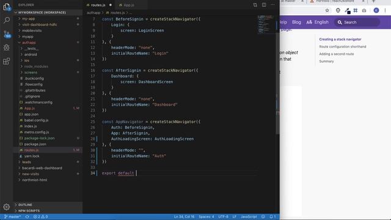Click the hash extension icon in the browser toolbar

[x=356, y=10]
